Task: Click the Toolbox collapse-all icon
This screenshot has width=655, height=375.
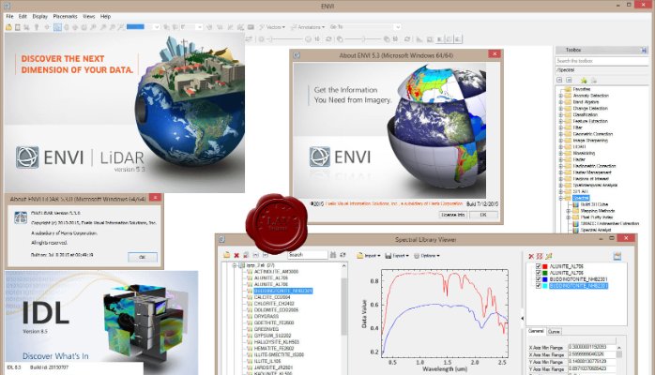Action: [560, 80]
